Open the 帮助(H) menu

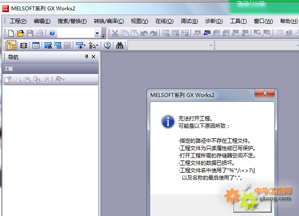(288, 21)
